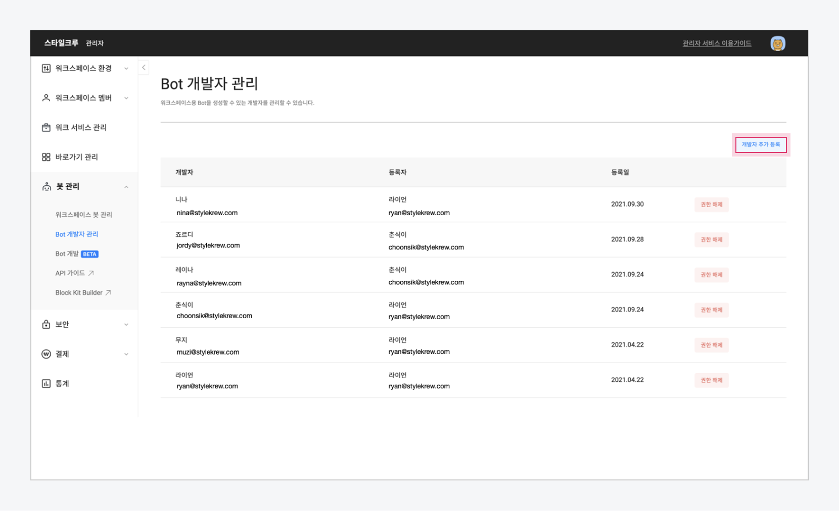Screen dimensions: 839x511
Task: Collapse the 봇 관리 section chevron
Action: pyautogui.click(x=126, y=187)
